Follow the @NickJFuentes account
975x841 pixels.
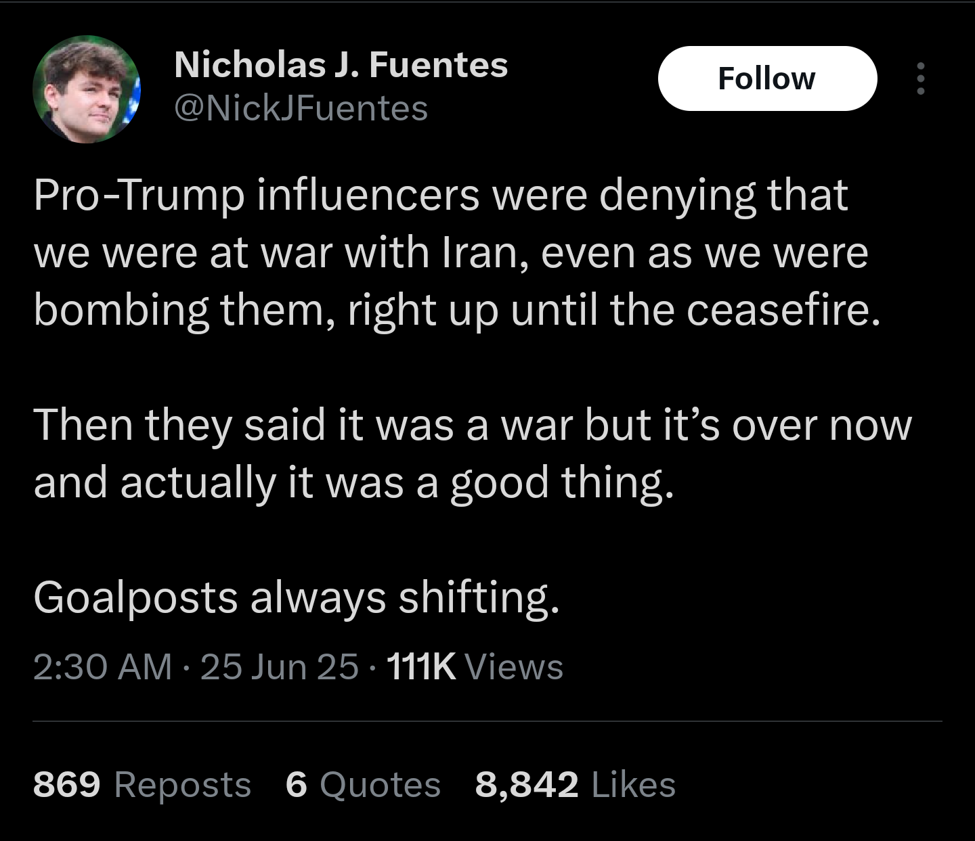tap(767, 78)
